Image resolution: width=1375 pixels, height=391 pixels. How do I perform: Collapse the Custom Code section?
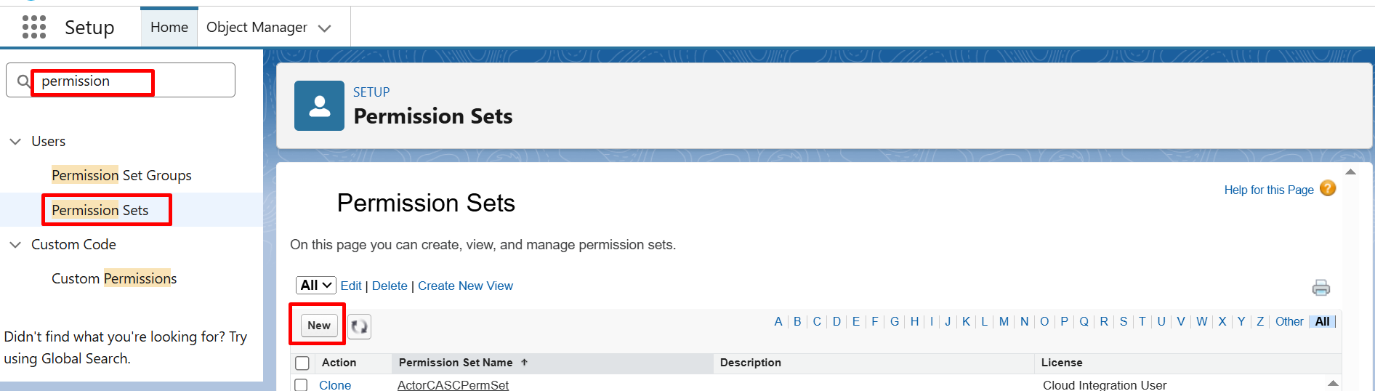tap(15, 245)
